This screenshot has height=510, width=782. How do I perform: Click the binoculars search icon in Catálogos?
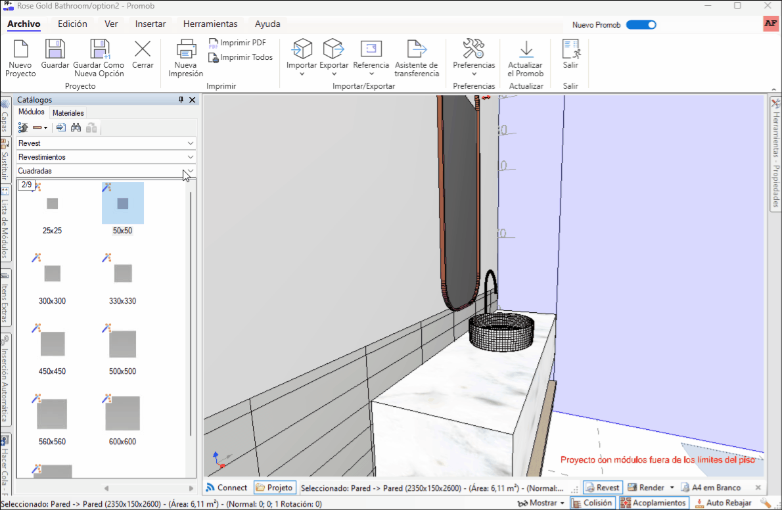[x=76, y=127]
